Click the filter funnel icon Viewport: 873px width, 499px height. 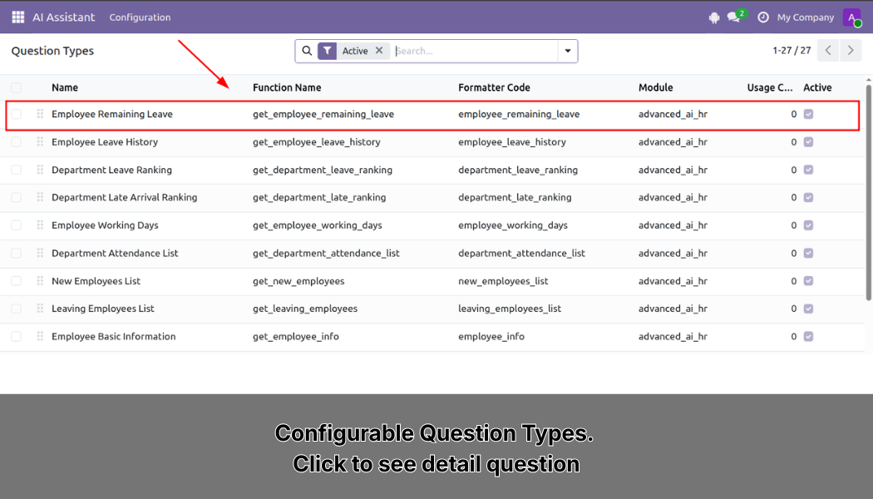point(328,51)
